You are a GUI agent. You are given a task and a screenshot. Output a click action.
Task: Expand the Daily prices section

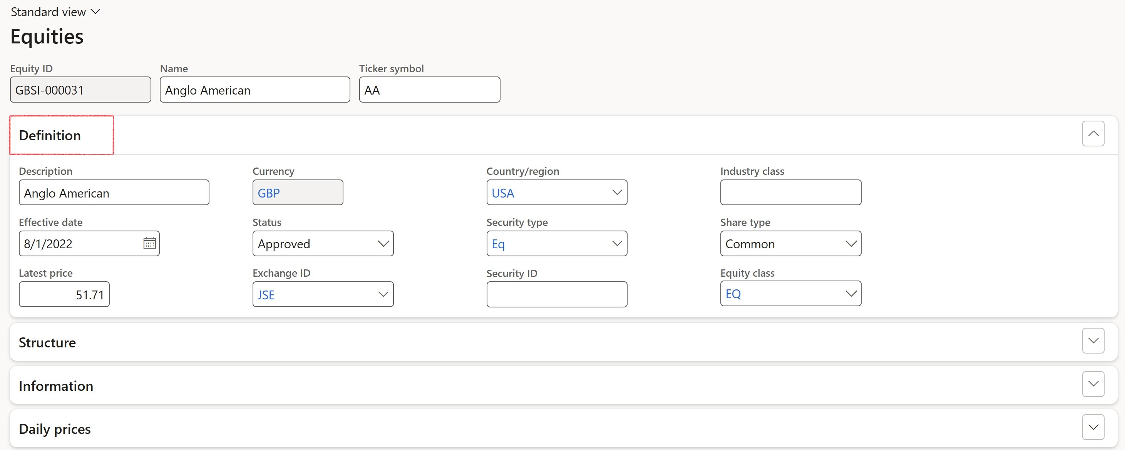(x=1093, y=427)
